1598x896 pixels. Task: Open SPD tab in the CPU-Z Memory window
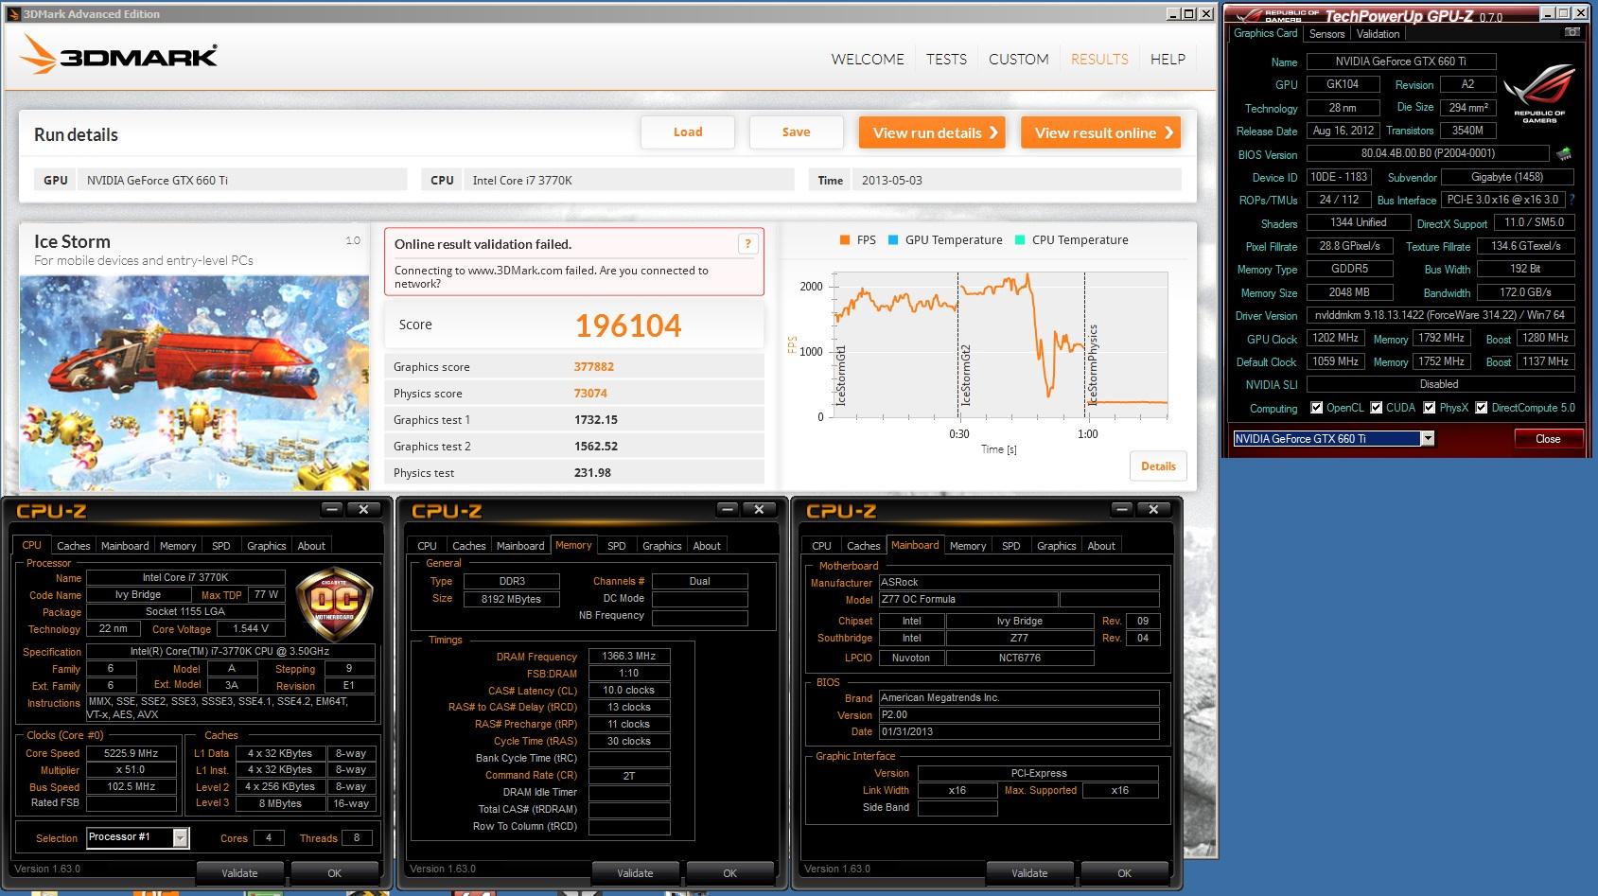coord(616,546)
